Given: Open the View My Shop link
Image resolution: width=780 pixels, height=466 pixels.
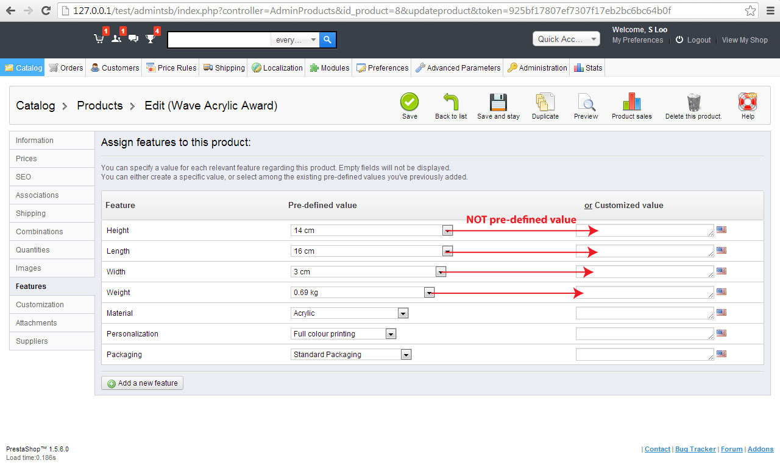Looking at the screenshot, I should (x=745, y=40).
